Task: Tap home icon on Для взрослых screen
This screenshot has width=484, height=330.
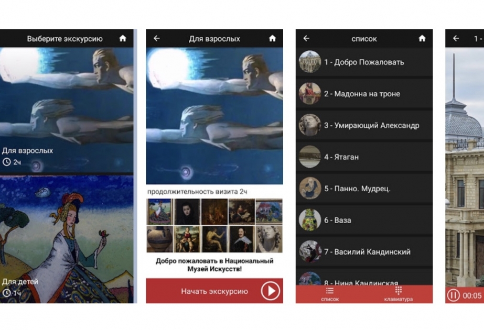Action: click(272, 38)
